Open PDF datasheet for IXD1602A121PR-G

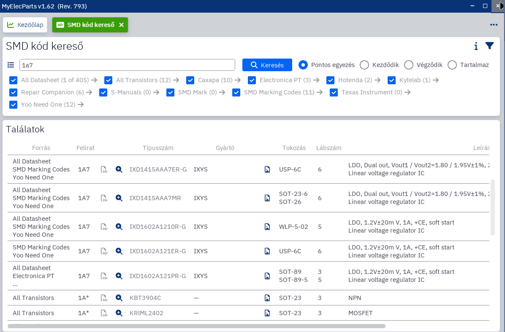[104, 276]
